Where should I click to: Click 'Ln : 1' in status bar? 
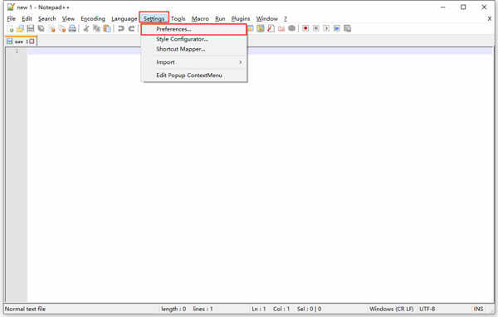[x=258, y=309]
